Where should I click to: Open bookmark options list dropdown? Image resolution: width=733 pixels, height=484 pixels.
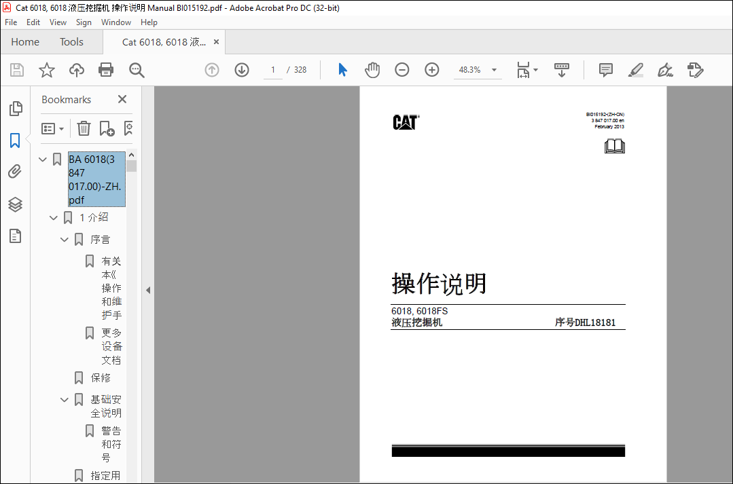click(53, 128)
